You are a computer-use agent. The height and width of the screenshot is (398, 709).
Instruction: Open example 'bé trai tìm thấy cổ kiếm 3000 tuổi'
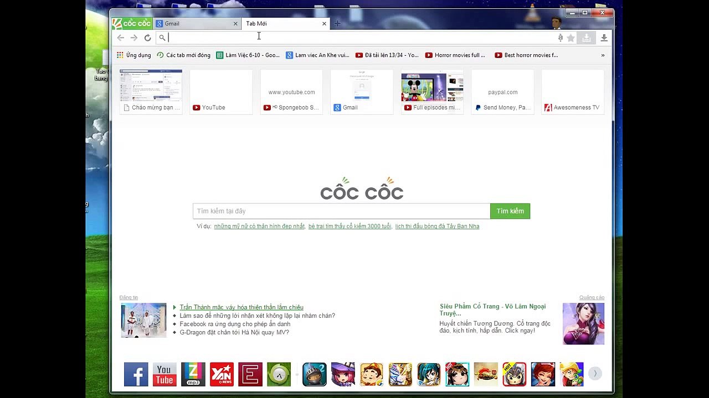[x=350, y=226]
